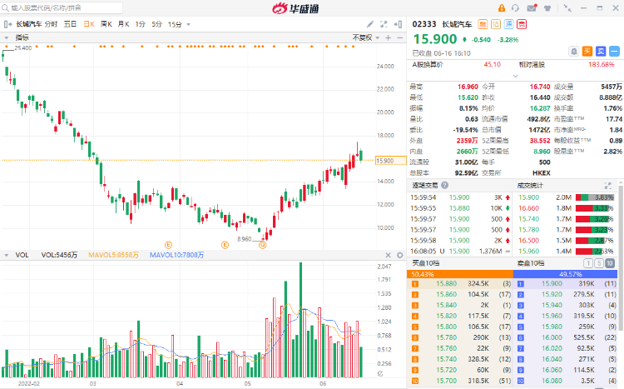Click the orange Q event marker
The width and height of the screenshot is (624, 389).
click(x=262, y=245)
